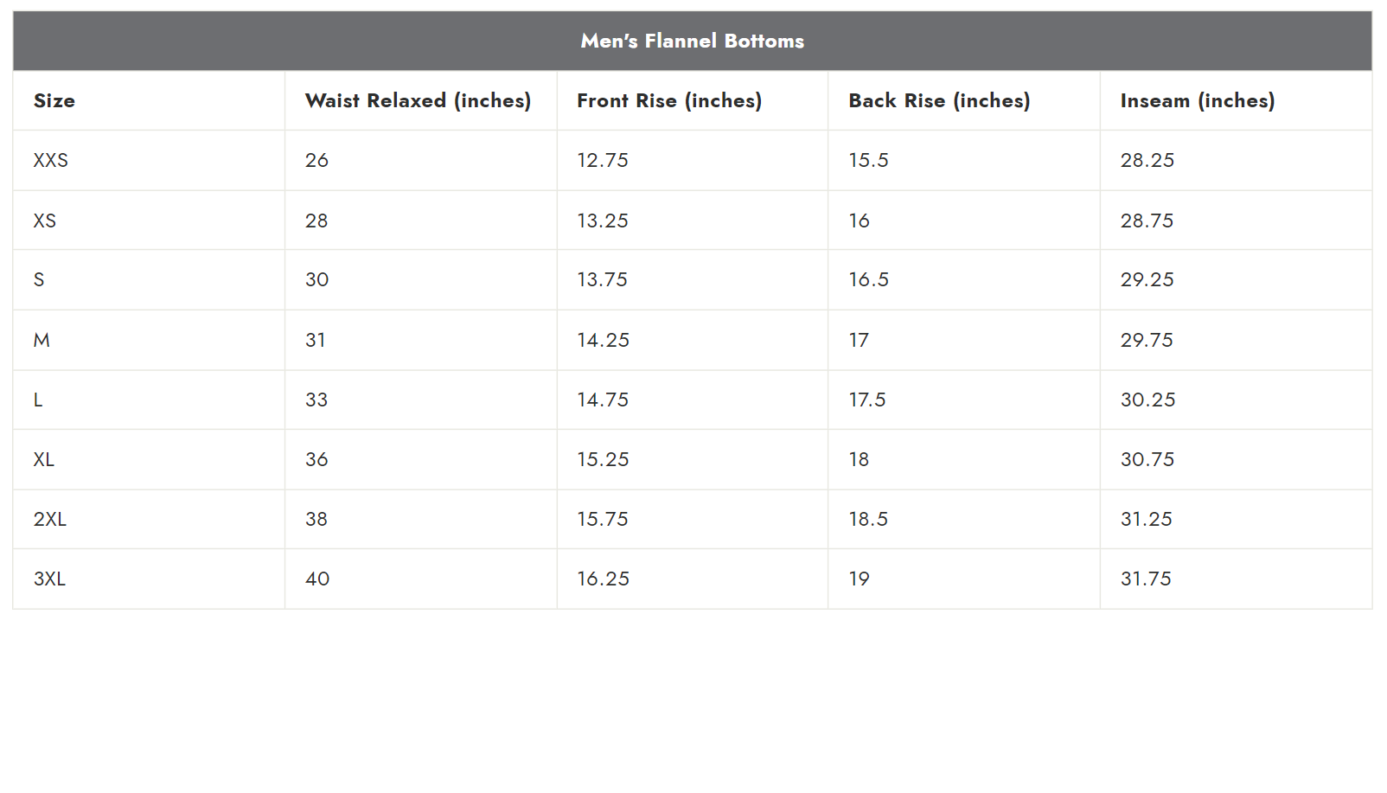Screen dimensions: 1387x793
Task: Select the Inseam (inches) column header
Action: 1197,100
